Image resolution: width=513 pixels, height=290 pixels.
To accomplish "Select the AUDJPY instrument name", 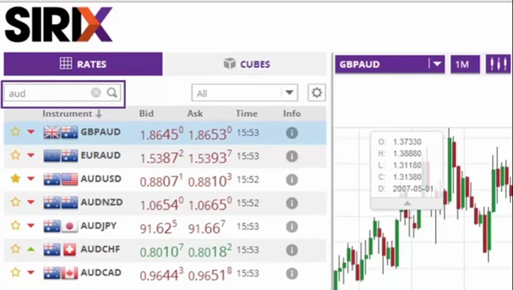I will [x=99, y=226].
